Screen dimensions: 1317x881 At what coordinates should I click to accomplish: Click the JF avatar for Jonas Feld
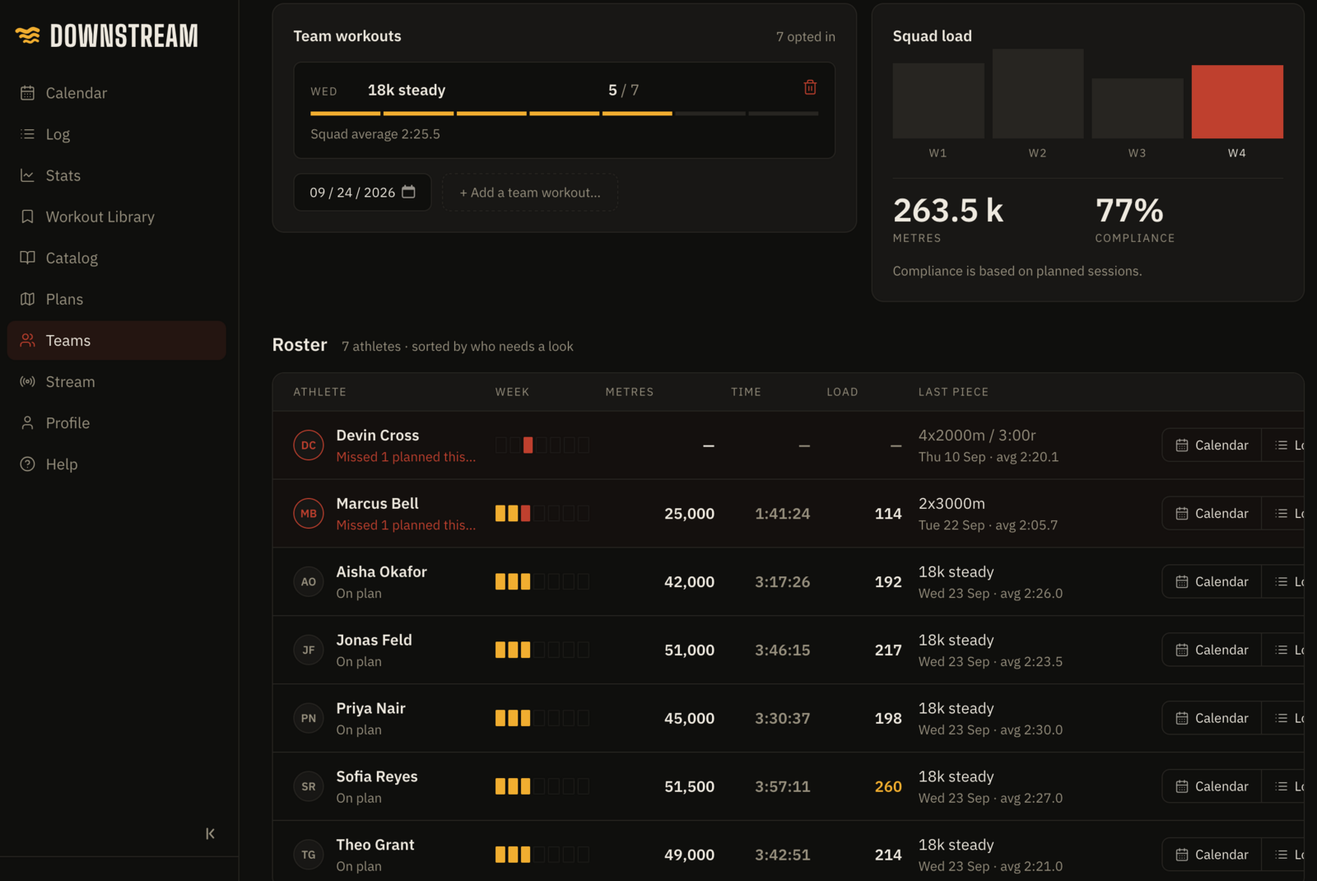point(309,650)
